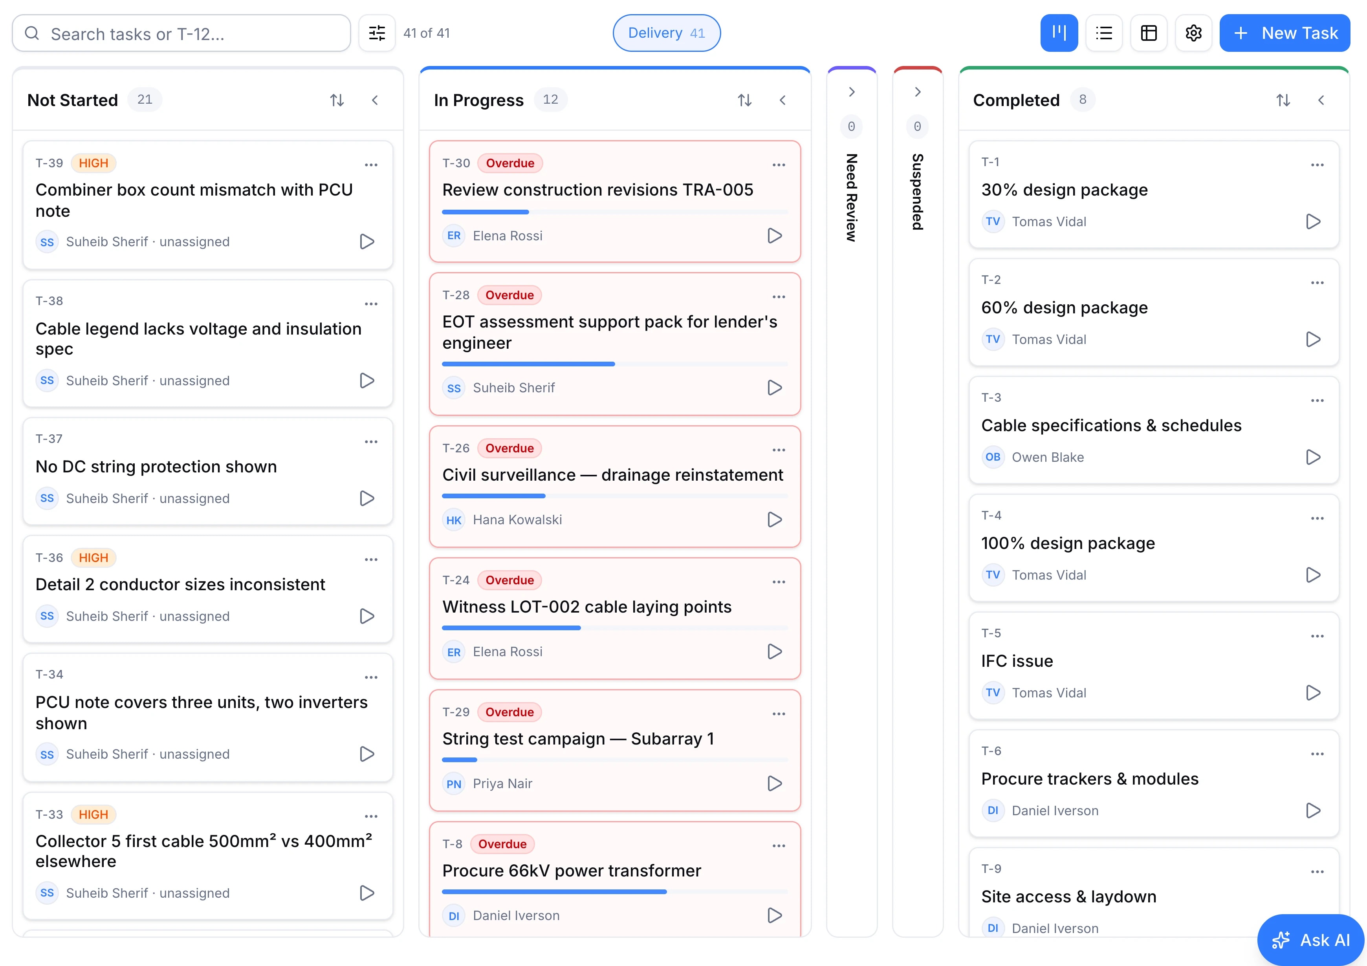Collapse the In Progress column

(782, 100)
